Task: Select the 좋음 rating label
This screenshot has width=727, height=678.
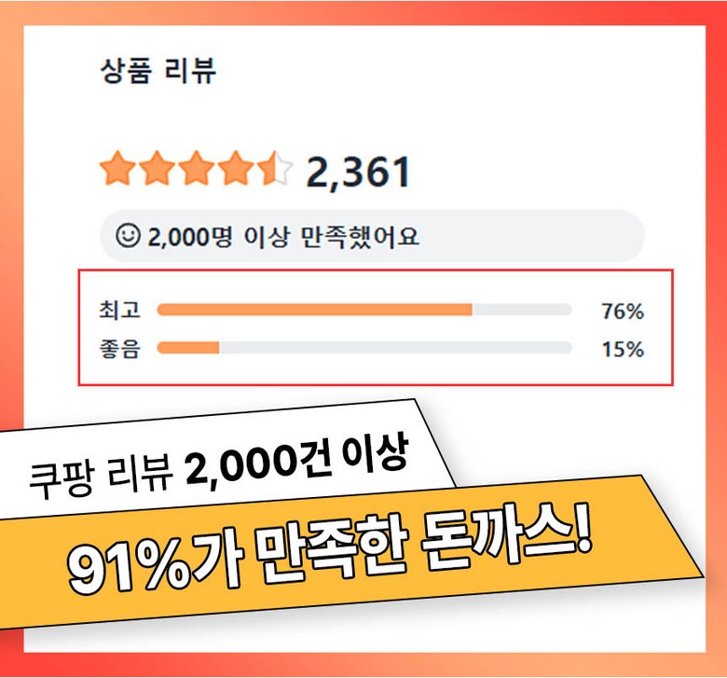Action: click(x=118, y=349)
